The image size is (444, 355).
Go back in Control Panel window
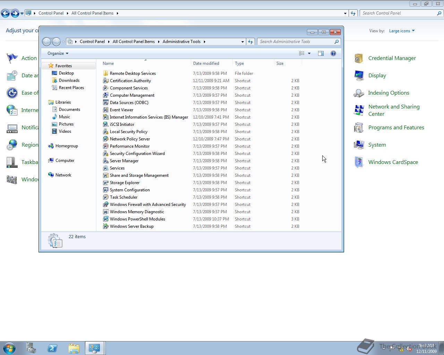tap(5, 14)
